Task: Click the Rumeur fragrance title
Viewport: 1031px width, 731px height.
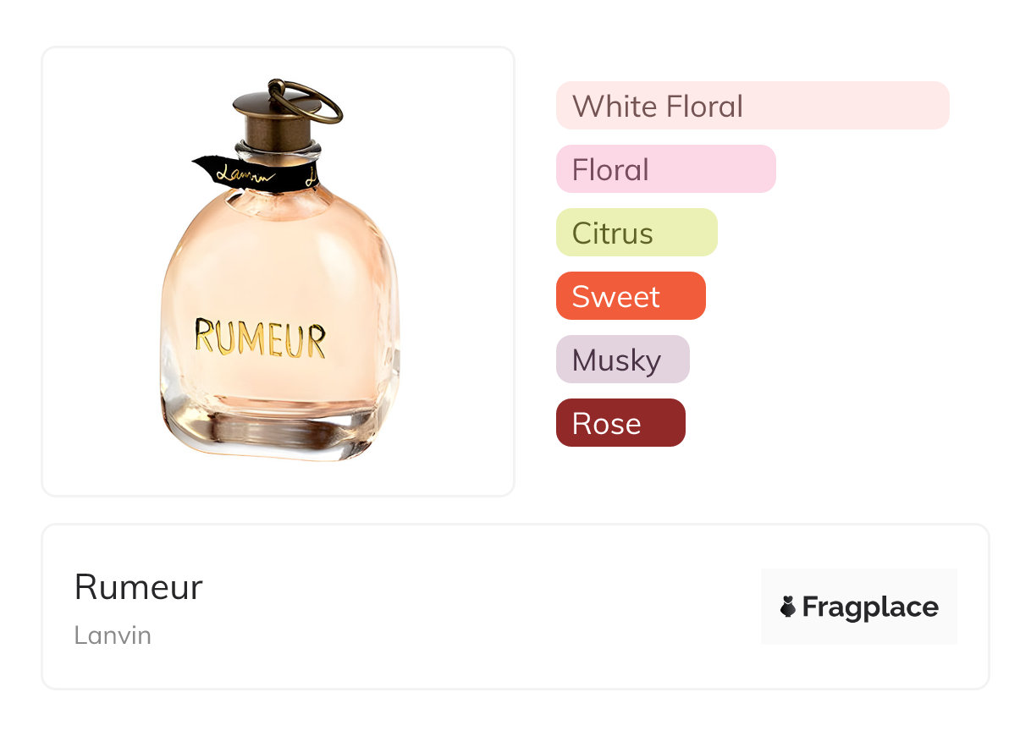Action: click(x=139, y=586)
